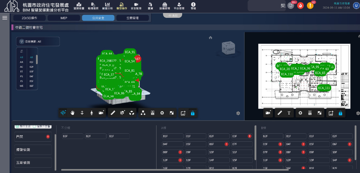
Task: Click red 167 alert marker in 3D model
Action: [x=137, y=59]
